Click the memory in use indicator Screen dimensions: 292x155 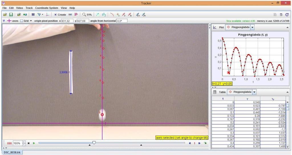[273, 21]
